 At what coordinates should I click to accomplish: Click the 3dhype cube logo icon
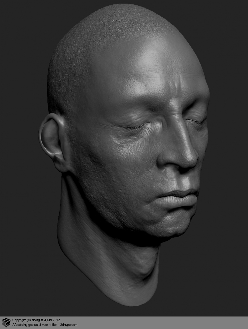[x=6, y=322]
